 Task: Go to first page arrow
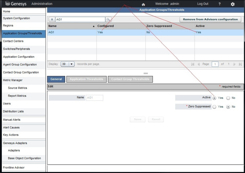pyautogui.click(x=193, y=64)
